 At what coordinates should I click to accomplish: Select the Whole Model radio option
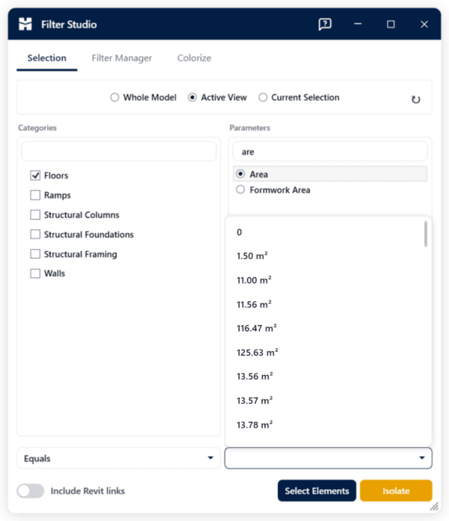click(114, 98)
